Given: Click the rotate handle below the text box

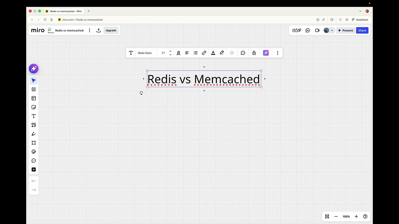Looking at the screenshot, I should (x=142, y=93).
